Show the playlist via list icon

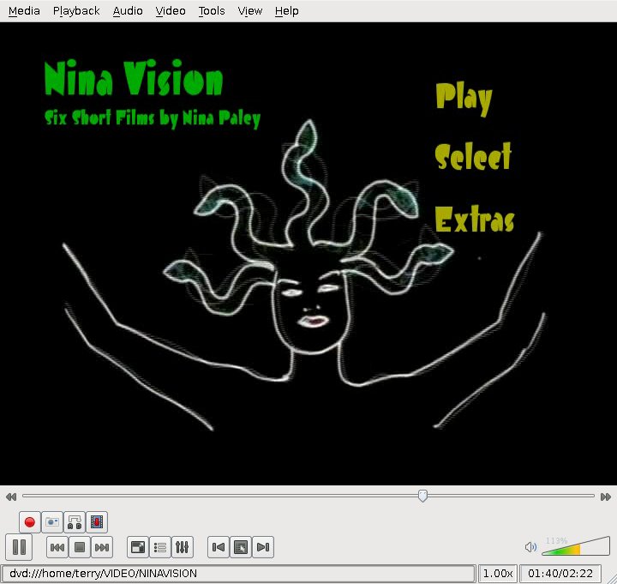(x=160, y=547)
